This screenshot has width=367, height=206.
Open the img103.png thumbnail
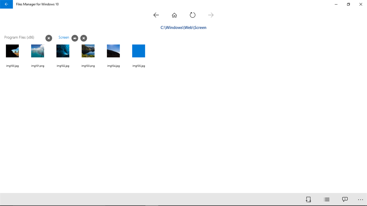click(88, 51)
